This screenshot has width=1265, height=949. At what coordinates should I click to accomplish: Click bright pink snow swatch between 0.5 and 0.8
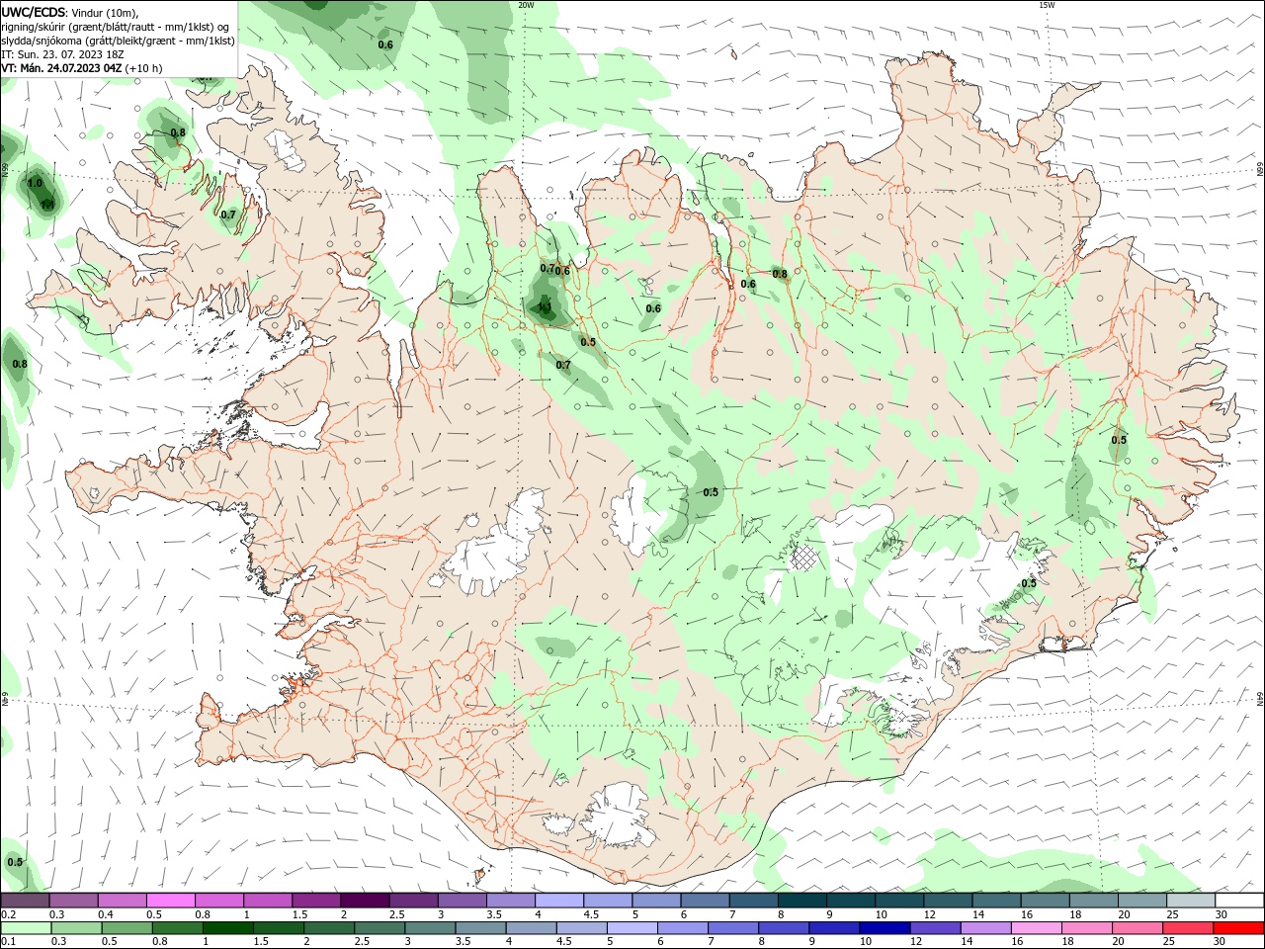point(170,901)
